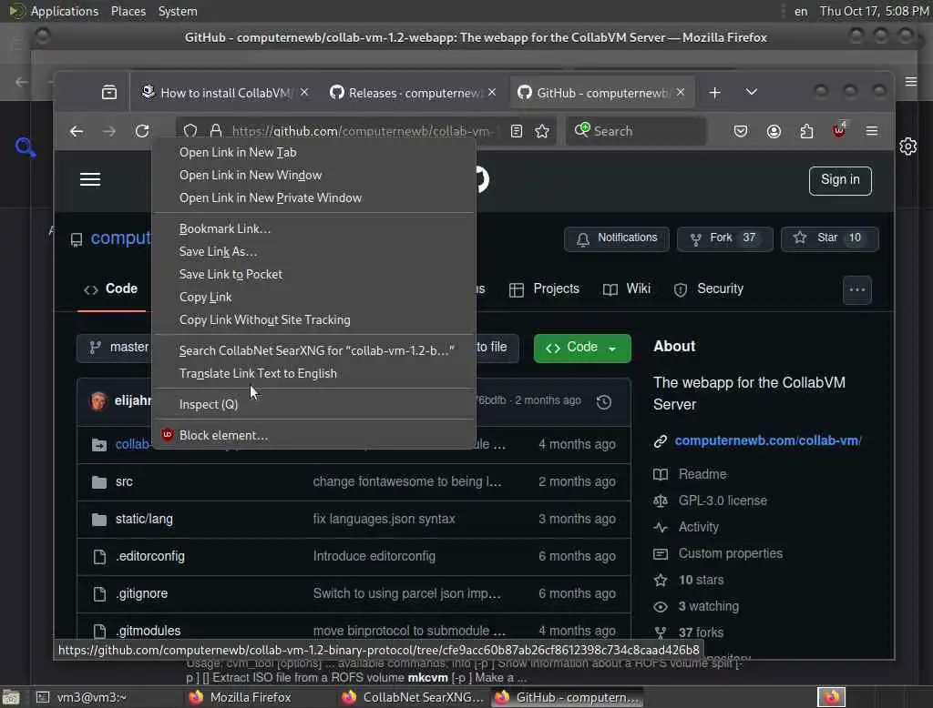This screenshot has height=708, width=933.
Task: Select Bookmark Link from context menu
Action: tap(313, 228)
